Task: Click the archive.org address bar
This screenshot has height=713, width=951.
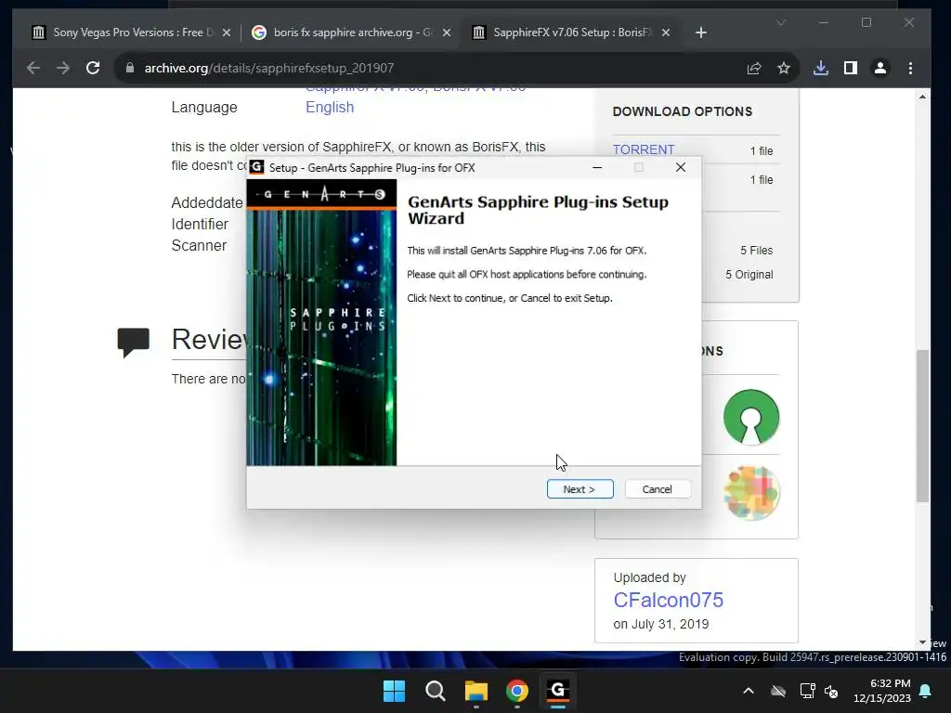Action: pyautogui.click(x=424, y=68)
